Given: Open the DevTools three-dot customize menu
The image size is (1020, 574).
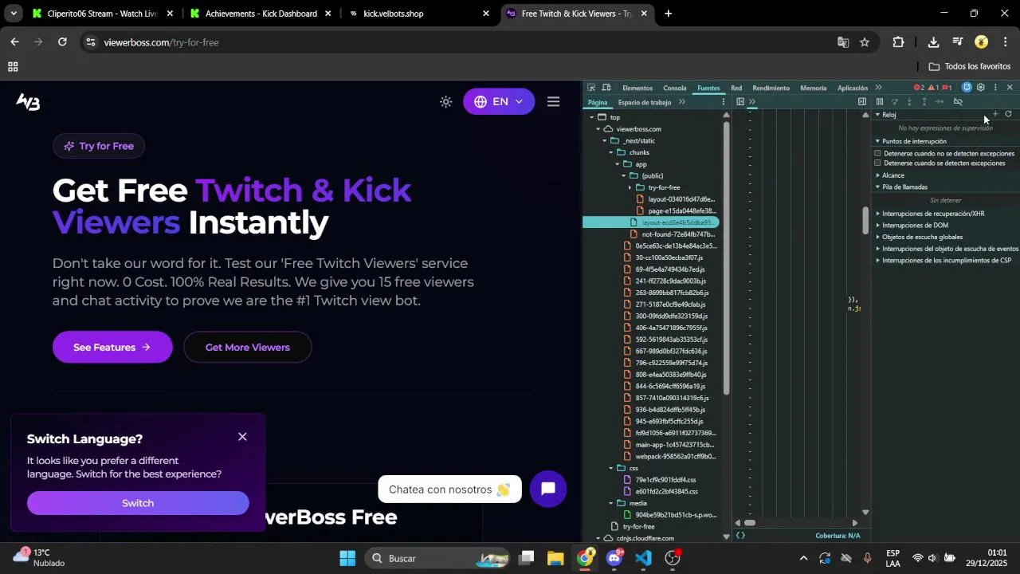Looking at the screenshot, I should click(995, 88).
